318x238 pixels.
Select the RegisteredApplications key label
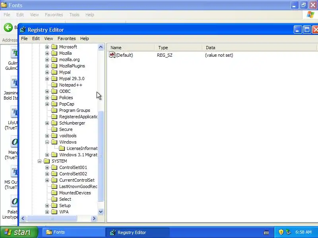point(78,117)
